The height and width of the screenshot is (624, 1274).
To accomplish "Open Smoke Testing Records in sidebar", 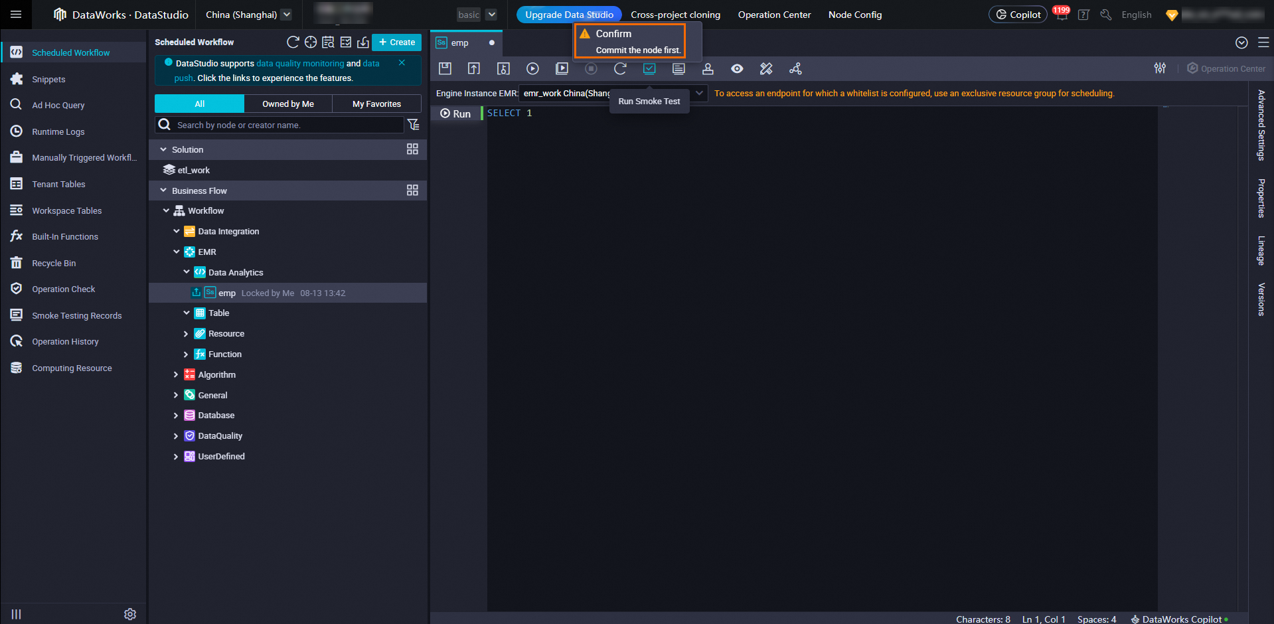I will coord(76,315).
